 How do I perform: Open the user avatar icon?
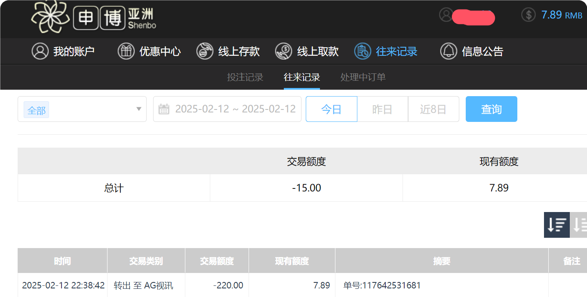tap(445, 15)
